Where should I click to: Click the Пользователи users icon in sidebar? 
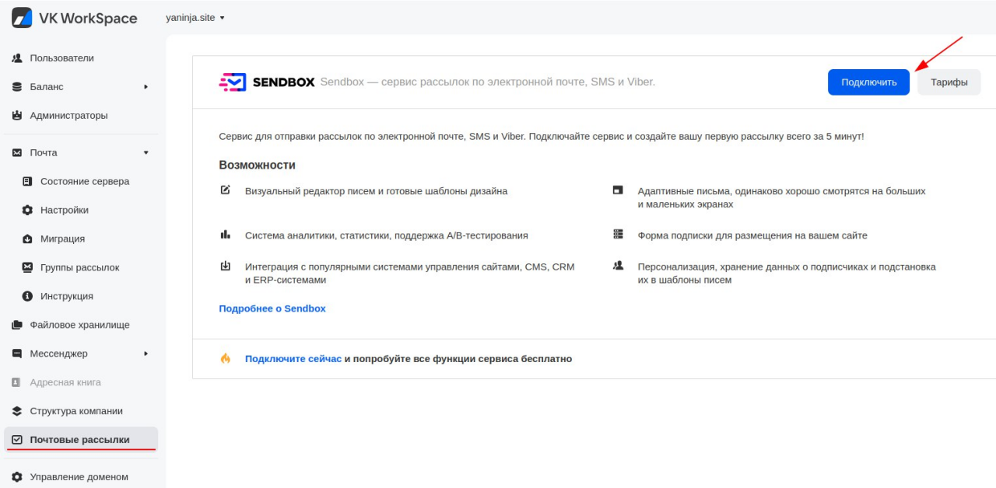click(x=17, y=58)
